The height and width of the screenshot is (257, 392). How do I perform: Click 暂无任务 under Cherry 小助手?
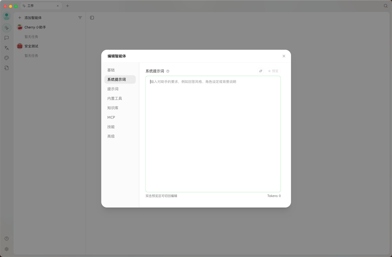pos(31,37)
